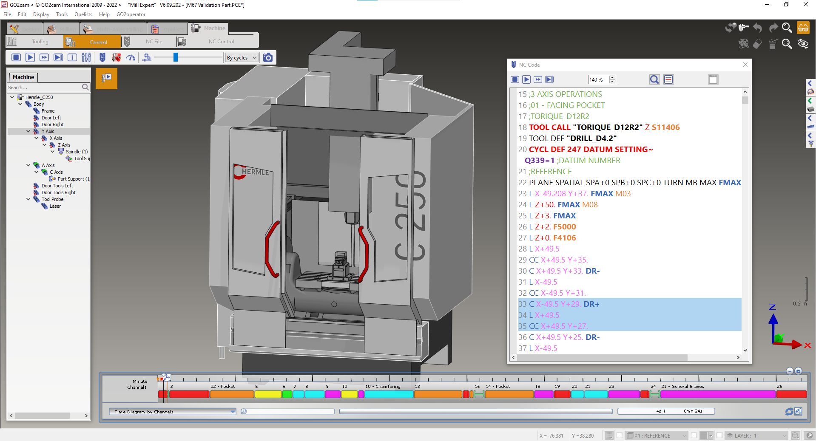Close the NC Code panel
Viewport: 816px width, 441px height.
(x=745, y=65)
